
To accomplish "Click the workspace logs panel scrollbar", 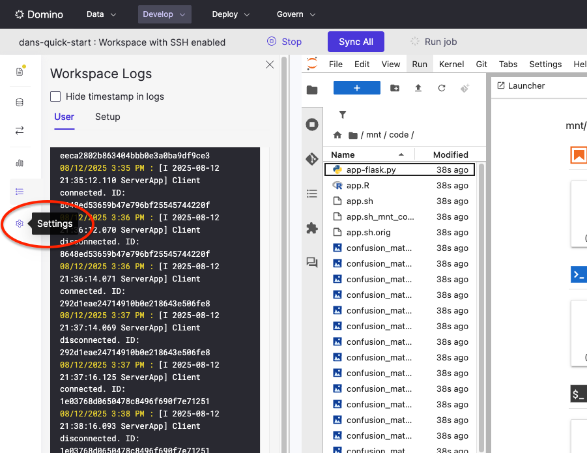I will (284, 254).
